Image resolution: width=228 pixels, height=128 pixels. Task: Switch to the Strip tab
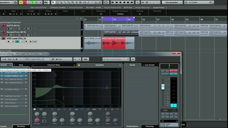pos(21,65)
